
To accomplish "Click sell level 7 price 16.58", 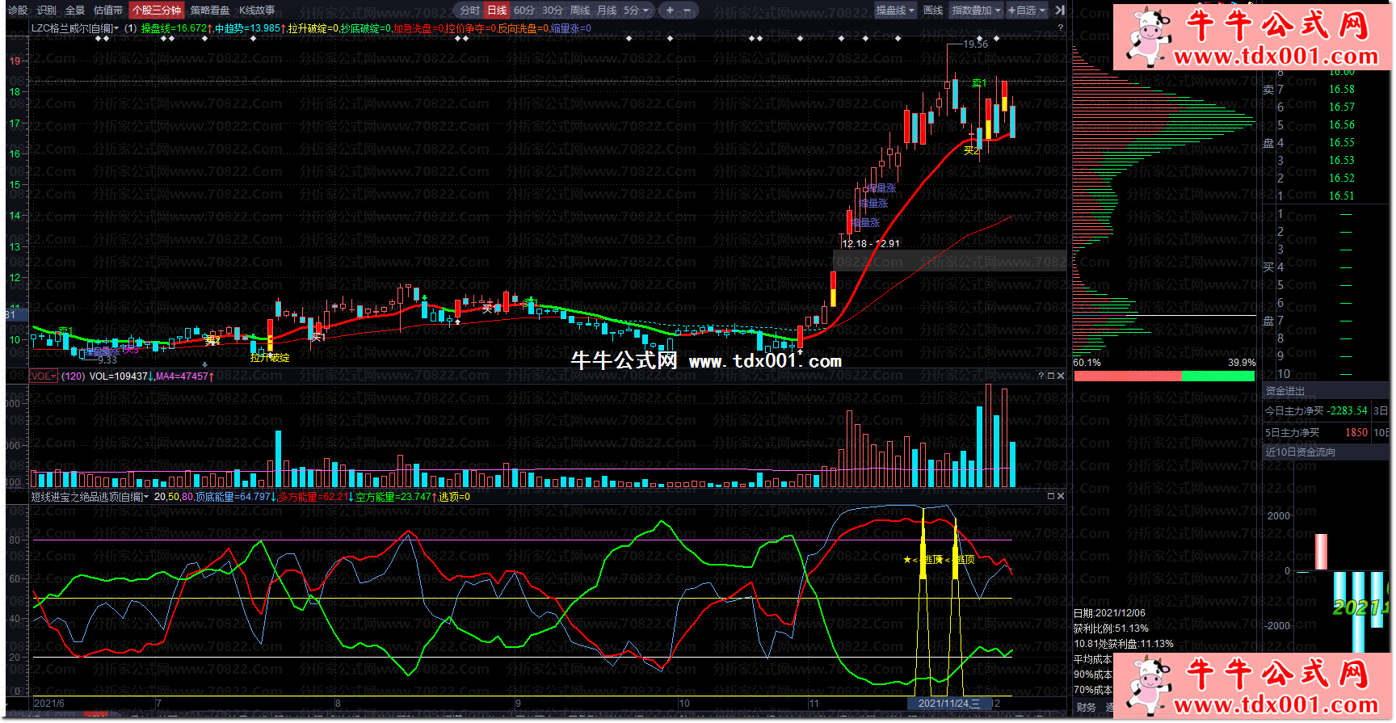I will tap(1342, 90).
